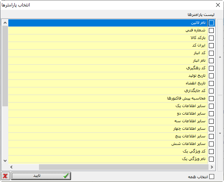Enable the سایر اطلاعات پنج checkbox
224x182 pixels.
point(211,137)
